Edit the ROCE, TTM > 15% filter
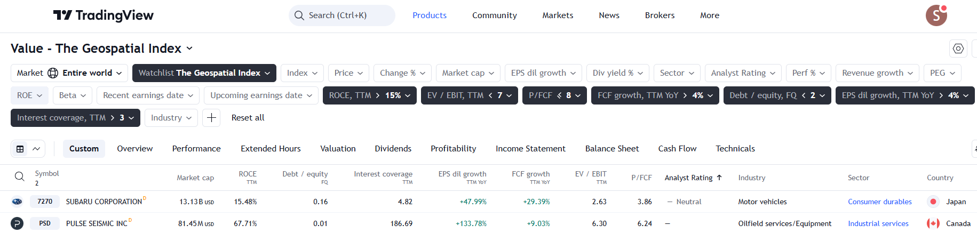Image resolution: width=977 pixels, height=233 pixels. pos(370,95)
